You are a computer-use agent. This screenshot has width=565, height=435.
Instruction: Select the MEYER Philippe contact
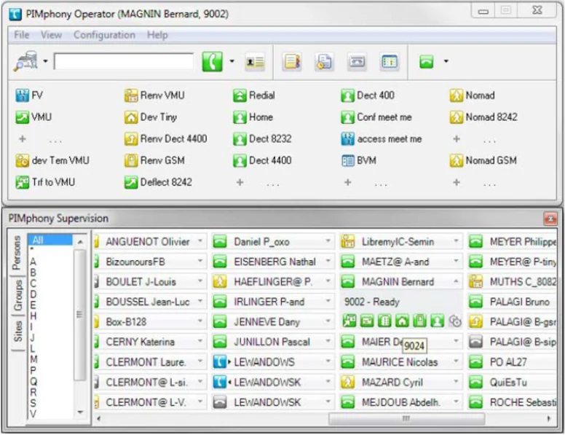[x=512, y=242]
